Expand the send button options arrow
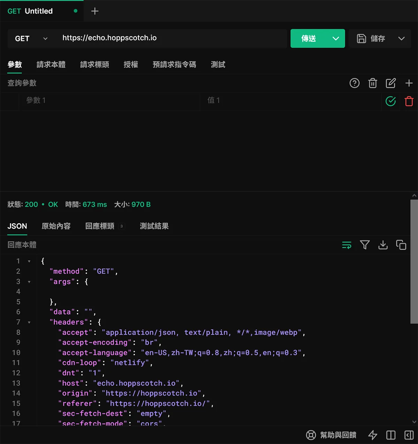This screenshot has width=418, height=444. pyautogui.click(x=336, y=39)
